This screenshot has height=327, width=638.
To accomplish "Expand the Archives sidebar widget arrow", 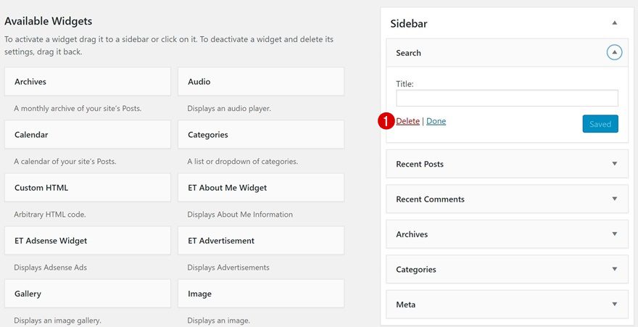I will click(614, 234).
